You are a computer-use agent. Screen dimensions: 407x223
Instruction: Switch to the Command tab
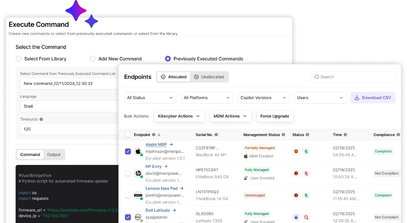(x=30, y=155)
